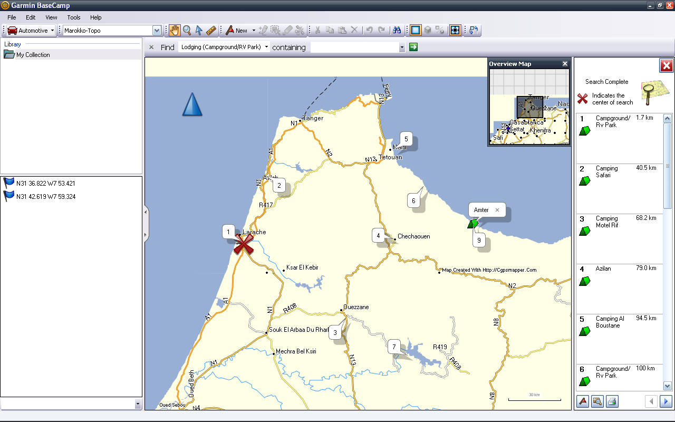675x422 pixels.
Task: Toggle the 3D map view button
Action: coord(428,31)
